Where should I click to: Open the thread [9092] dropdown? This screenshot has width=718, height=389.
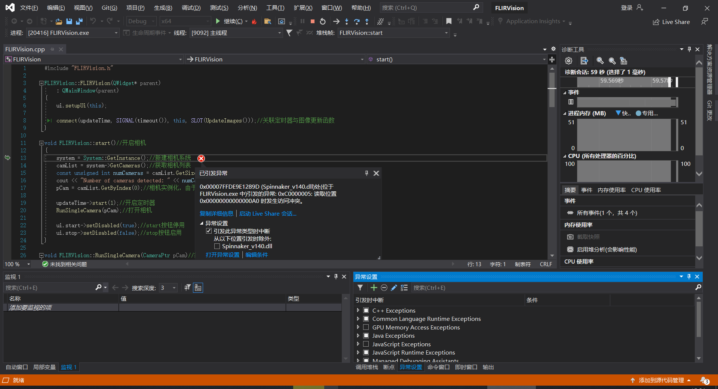click(x=236, y=33)
